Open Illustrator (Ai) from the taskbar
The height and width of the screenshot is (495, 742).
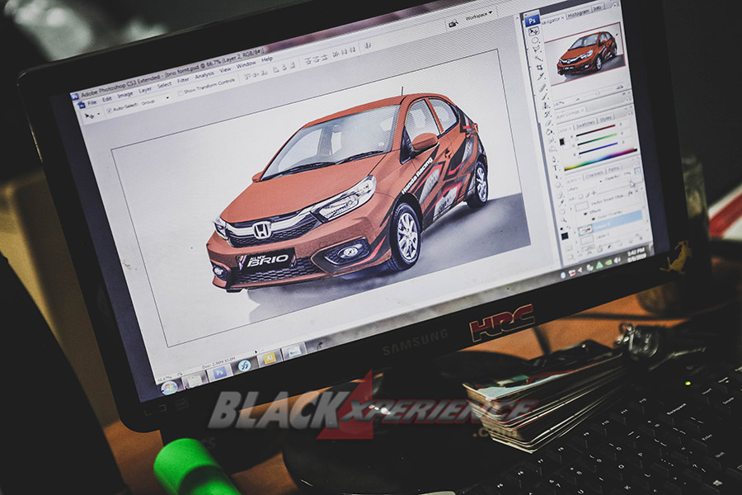pyautogui.click(x=270, y=358)
